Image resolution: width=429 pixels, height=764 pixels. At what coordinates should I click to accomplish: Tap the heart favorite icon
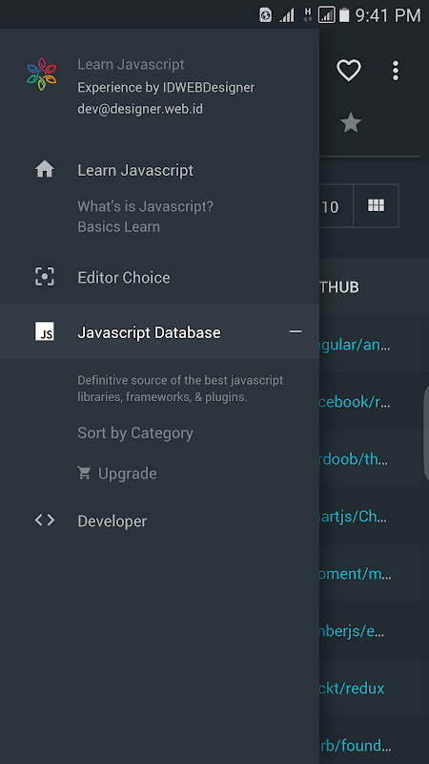349,71
